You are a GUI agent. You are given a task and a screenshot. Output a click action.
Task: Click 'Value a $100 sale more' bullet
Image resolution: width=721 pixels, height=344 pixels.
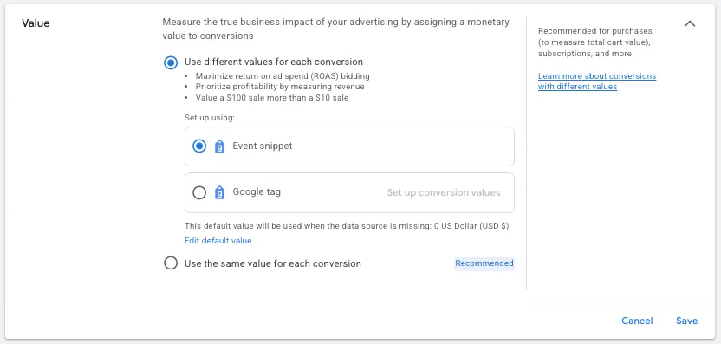pyautogui.click(x=272, y=98)
